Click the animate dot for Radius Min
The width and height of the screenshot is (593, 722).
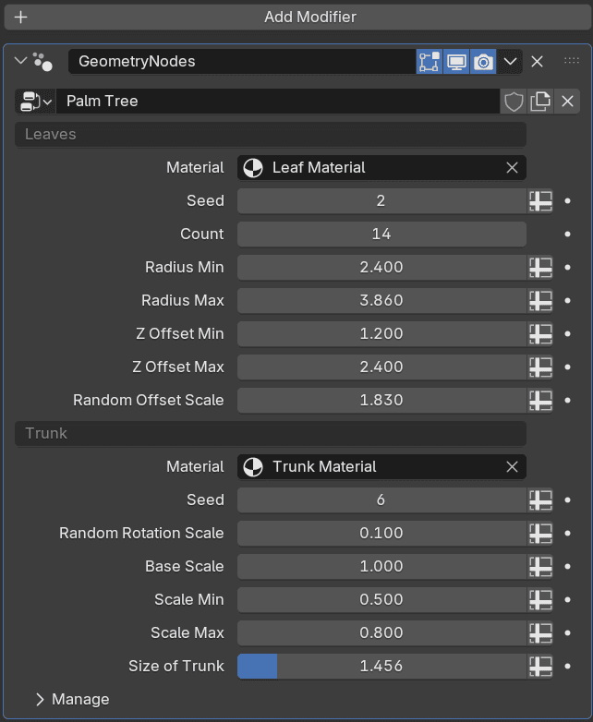pyautogui.click(x=567, y=267)
